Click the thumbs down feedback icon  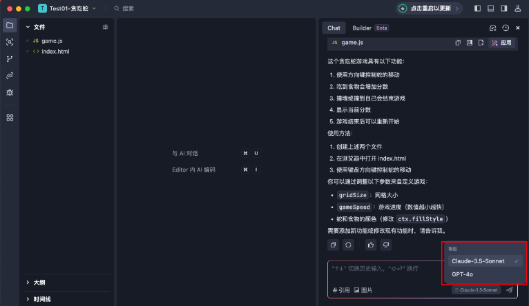pyautogui.click(x=386, y=245)
